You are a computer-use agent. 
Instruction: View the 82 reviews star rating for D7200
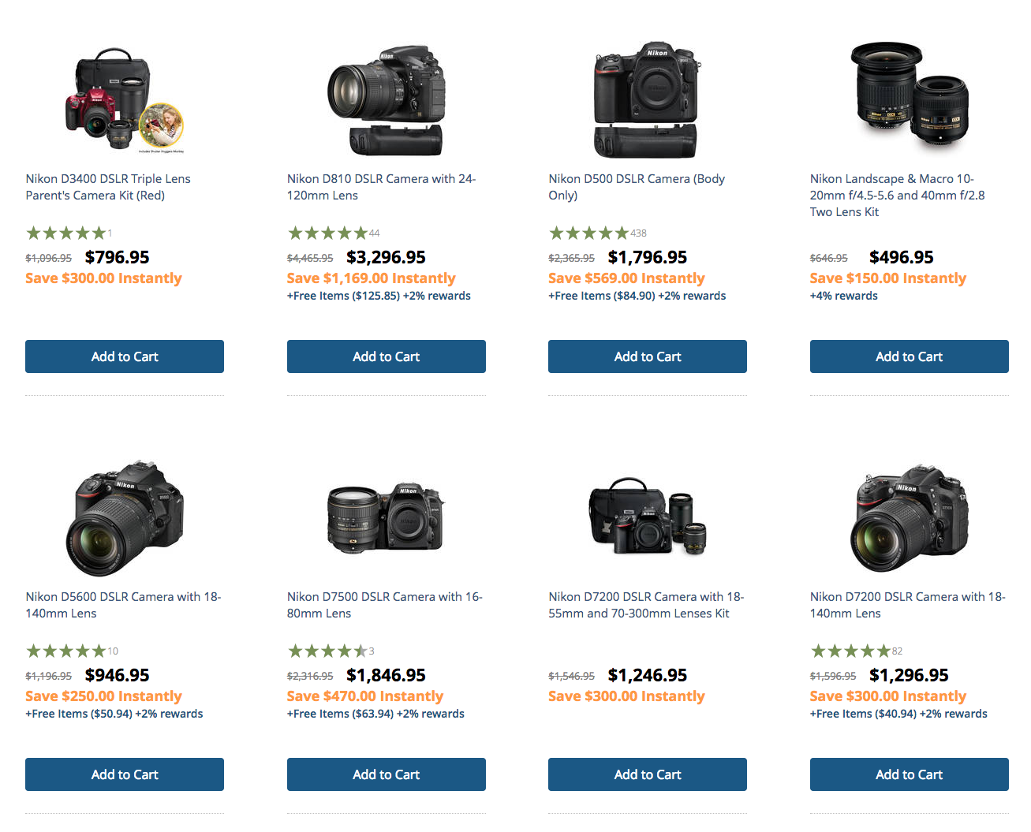pyautogui.click(x=857, y=651)
